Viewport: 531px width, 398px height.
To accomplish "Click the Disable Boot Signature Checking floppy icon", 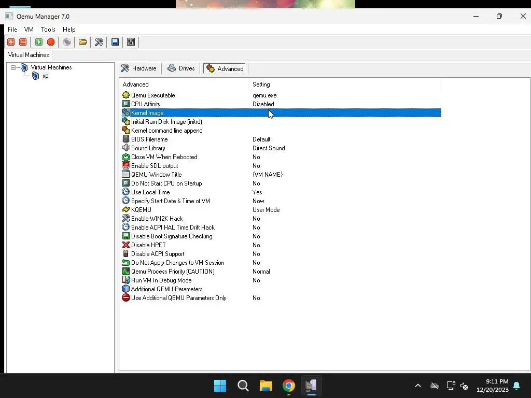I will click(x=126, y=236).
